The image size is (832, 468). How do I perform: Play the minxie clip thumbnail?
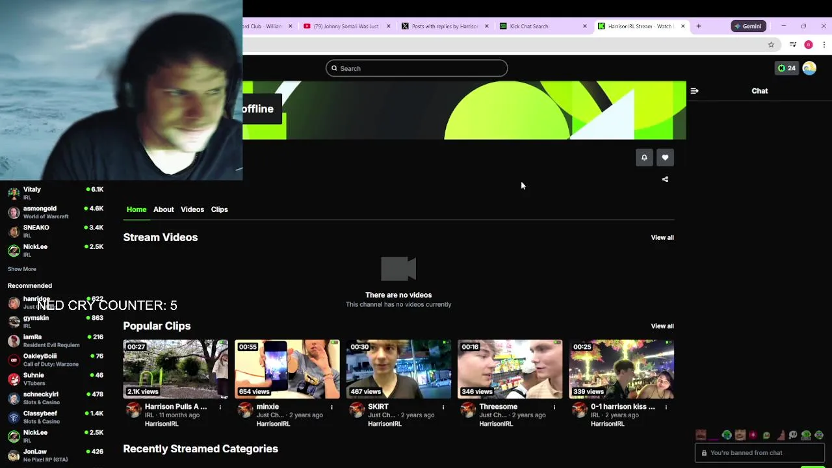tap(287, 369)
